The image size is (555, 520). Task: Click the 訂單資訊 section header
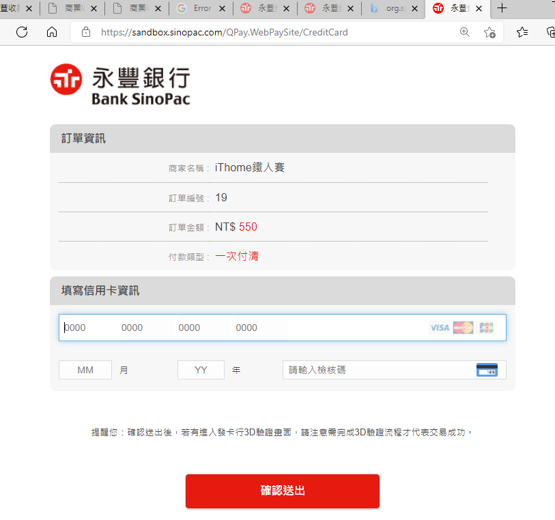pyautogui.click(x=283, y=139)
